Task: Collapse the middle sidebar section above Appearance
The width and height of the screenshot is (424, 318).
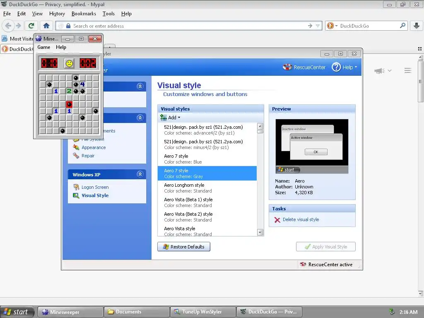Action: point(140,118)
